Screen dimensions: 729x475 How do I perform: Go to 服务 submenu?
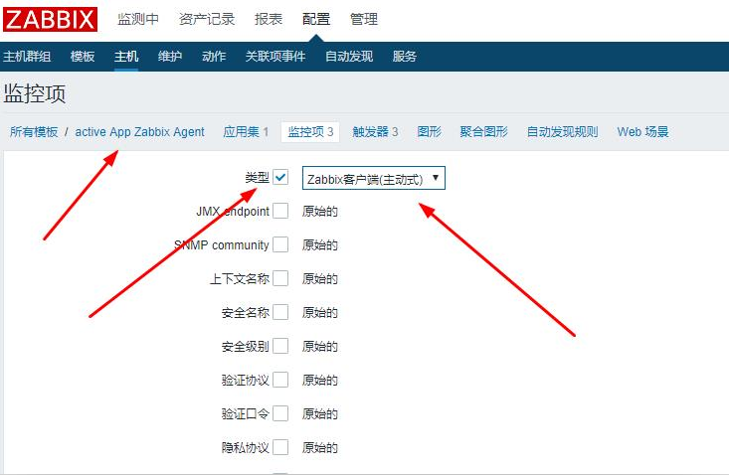(404, 57)
